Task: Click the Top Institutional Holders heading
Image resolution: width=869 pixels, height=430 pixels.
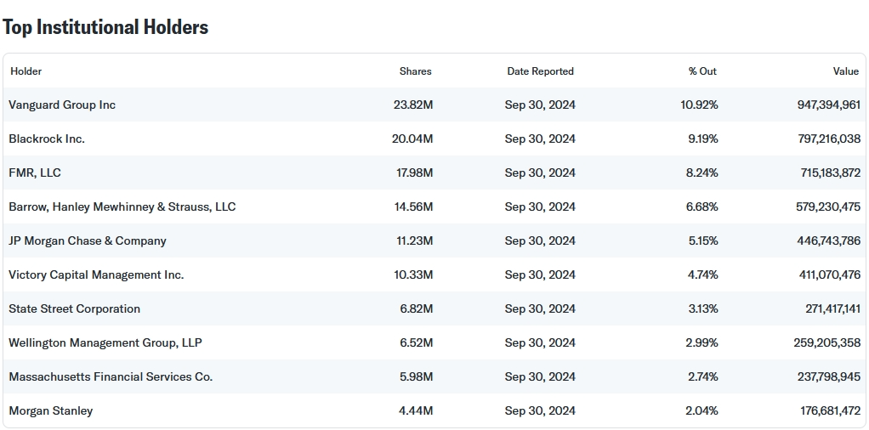Action: pyautogui.click(x=105, y=27)
